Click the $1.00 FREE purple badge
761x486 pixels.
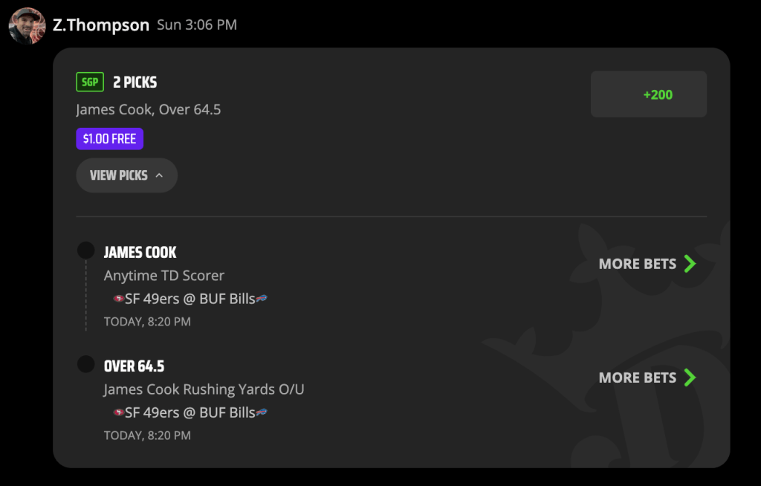110,139
